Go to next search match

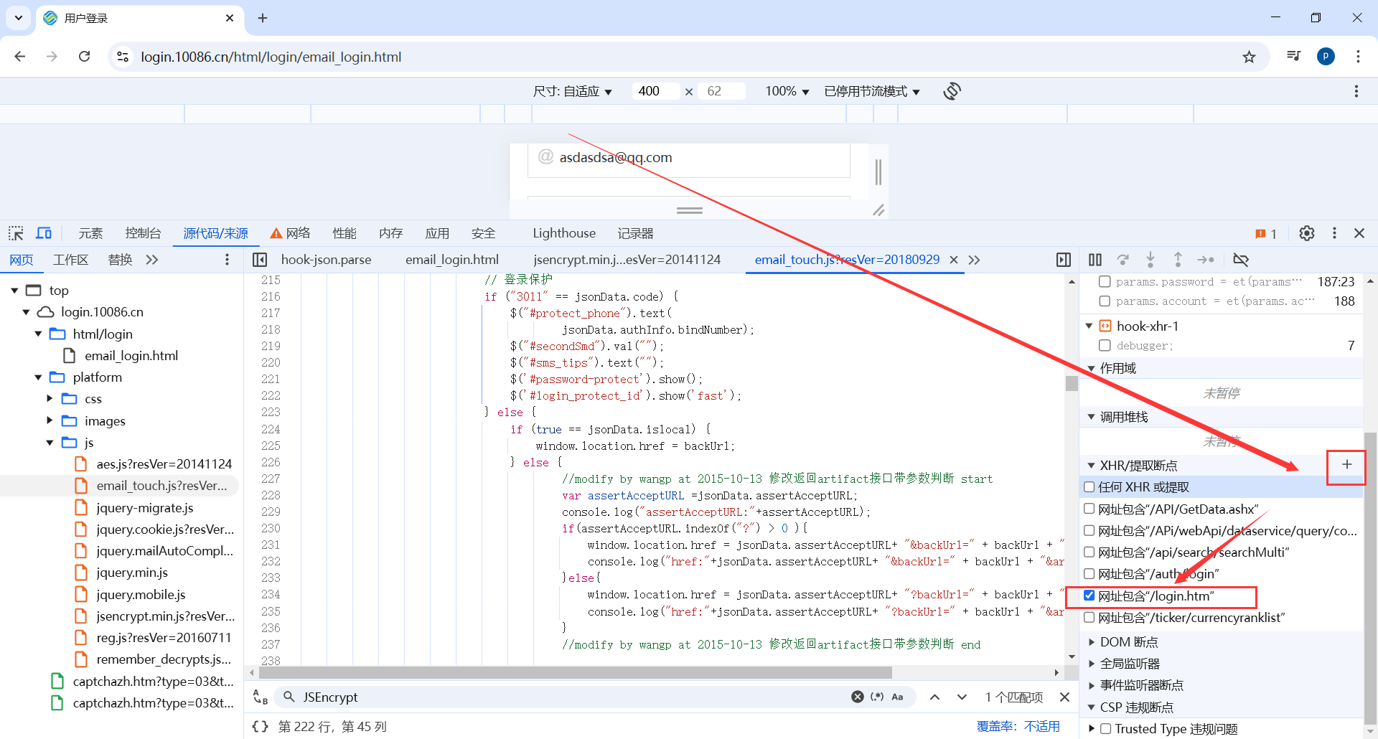coord(962,697)
